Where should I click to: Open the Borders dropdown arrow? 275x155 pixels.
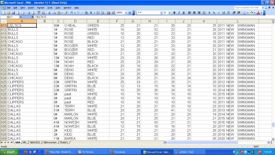[x=248, y=13]
